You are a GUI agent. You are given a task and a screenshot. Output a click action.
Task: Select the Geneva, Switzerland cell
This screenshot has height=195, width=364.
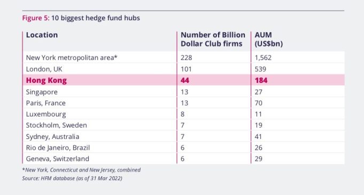(58, 159)
